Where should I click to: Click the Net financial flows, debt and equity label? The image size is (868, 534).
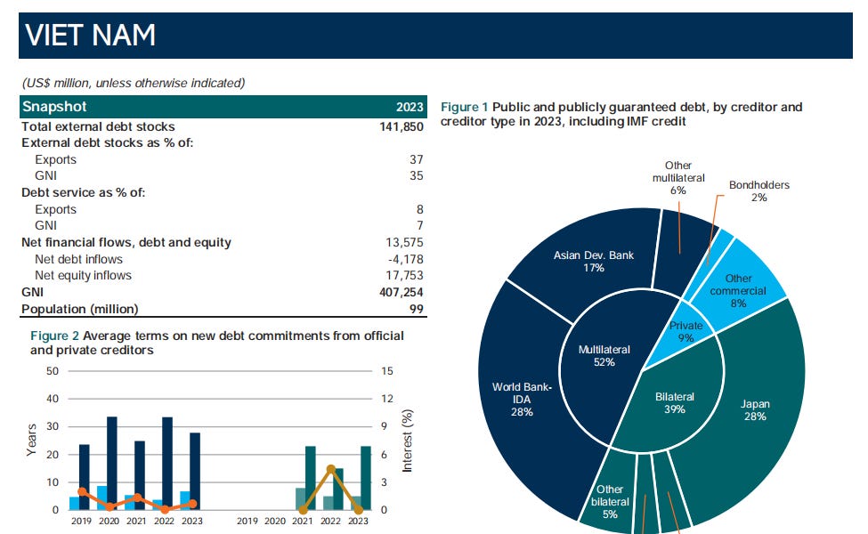pyautogui.click(x=126, y=242)
